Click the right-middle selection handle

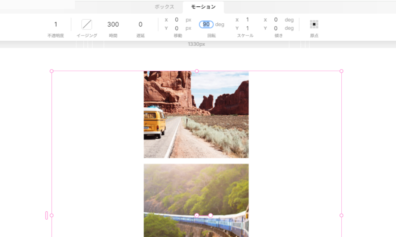point(341,215)
